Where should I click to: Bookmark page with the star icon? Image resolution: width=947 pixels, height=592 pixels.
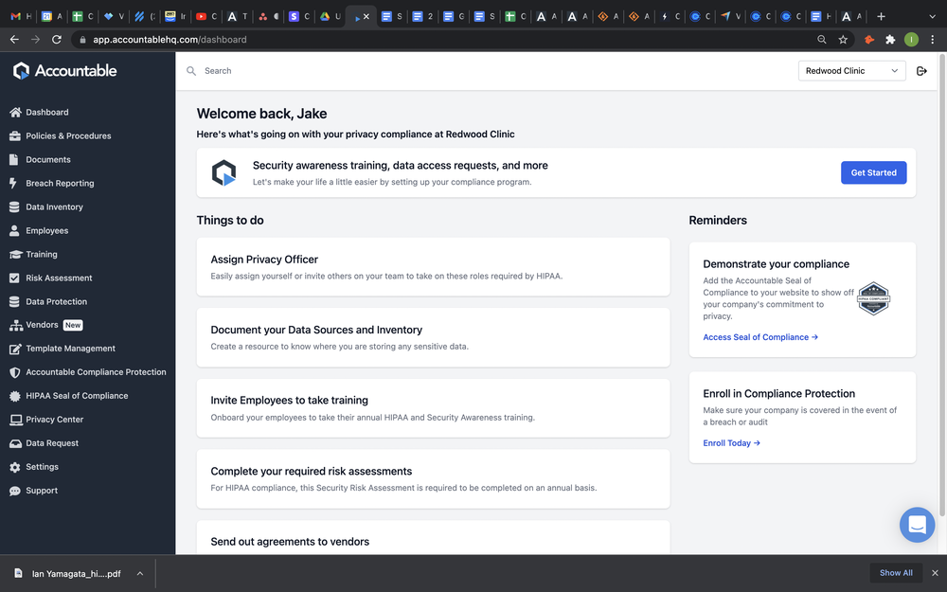[x=843, y=39]
